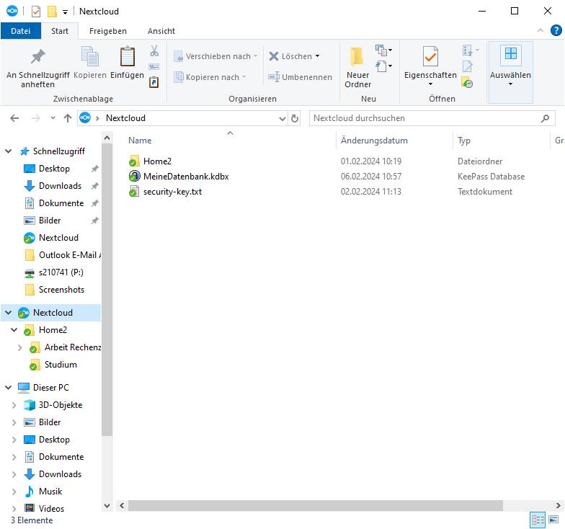Image resolution: width=565 pixels, height=529 pixels.
Task: Open the help question mark icon
Action: [x=556, y=30]
